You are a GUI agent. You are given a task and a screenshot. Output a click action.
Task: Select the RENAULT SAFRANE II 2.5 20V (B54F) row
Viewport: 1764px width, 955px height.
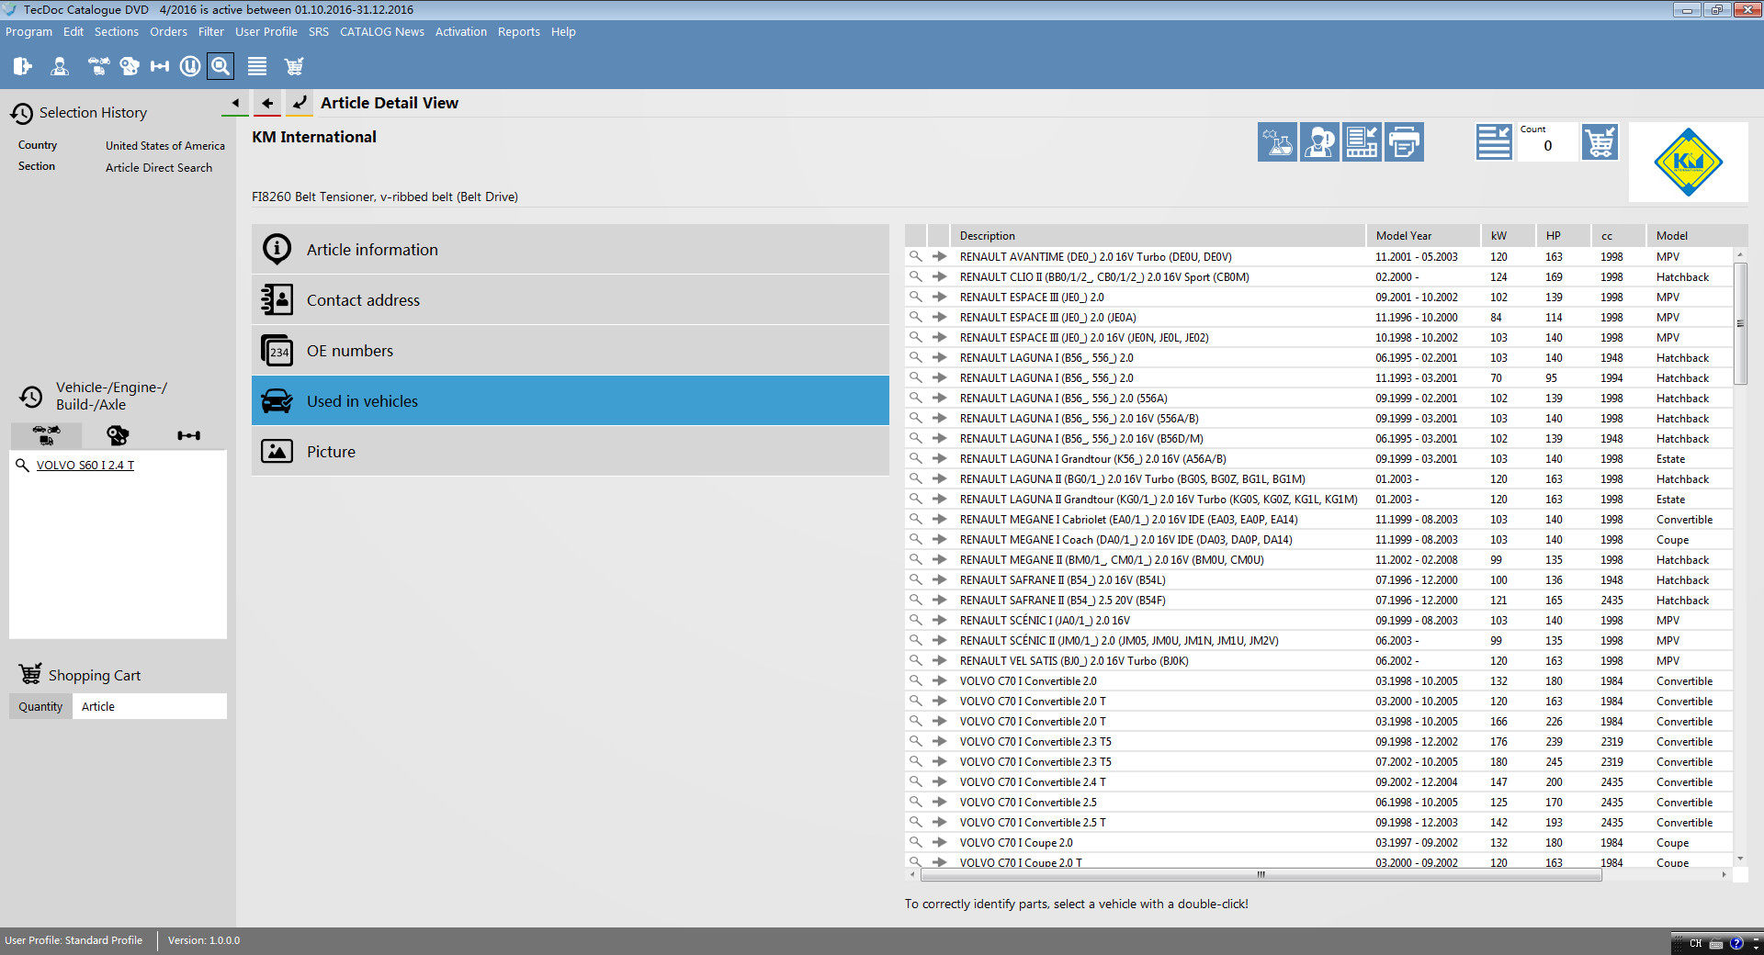1318,600
